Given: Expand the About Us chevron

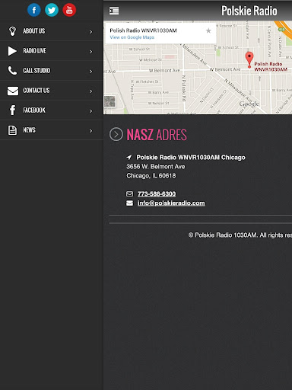Looking at the screenshot, I should [x=91, y=32].
